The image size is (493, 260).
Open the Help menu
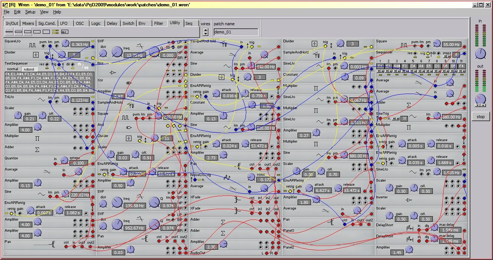click(x=57, y=12)
